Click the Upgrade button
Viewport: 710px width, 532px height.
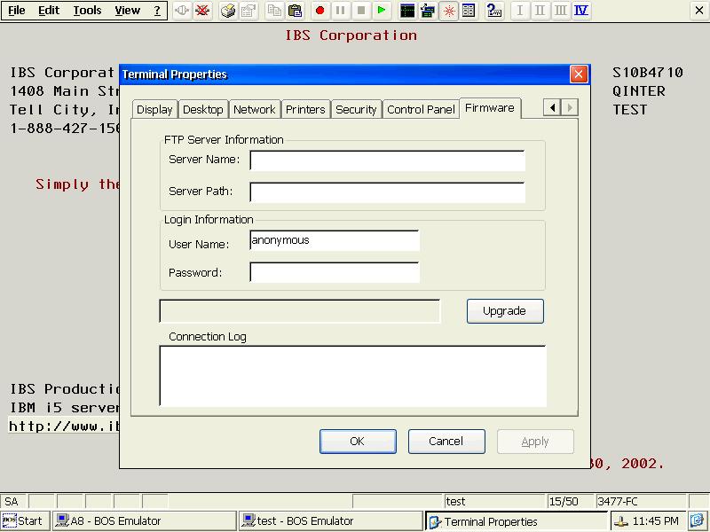pyautogui.click(x=505, y=311)
